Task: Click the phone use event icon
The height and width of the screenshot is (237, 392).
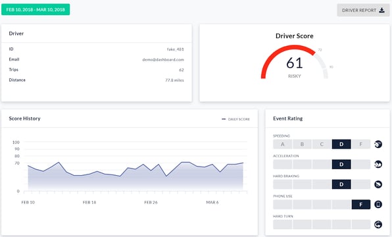Action: click(x=378, y=205)
